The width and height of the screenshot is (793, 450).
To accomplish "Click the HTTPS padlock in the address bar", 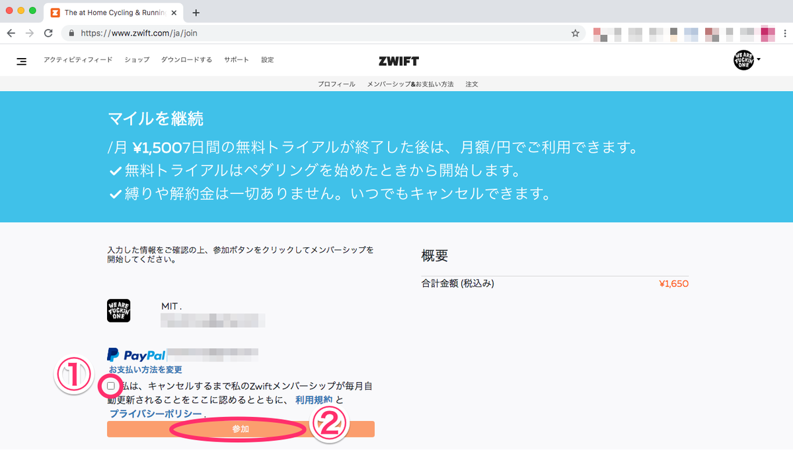I will point(71,32).
